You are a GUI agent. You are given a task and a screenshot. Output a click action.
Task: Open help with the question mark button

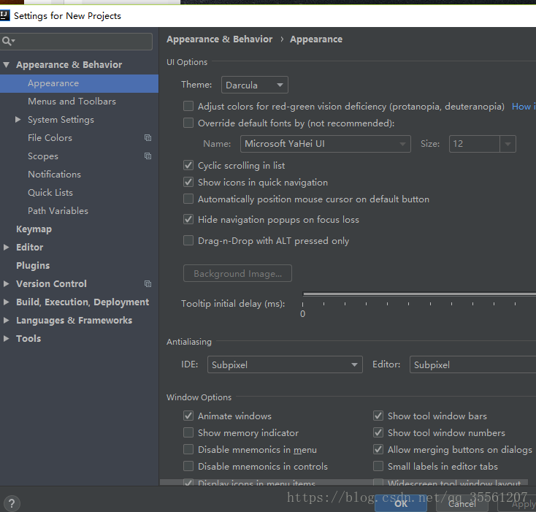(x=12, y=503)
